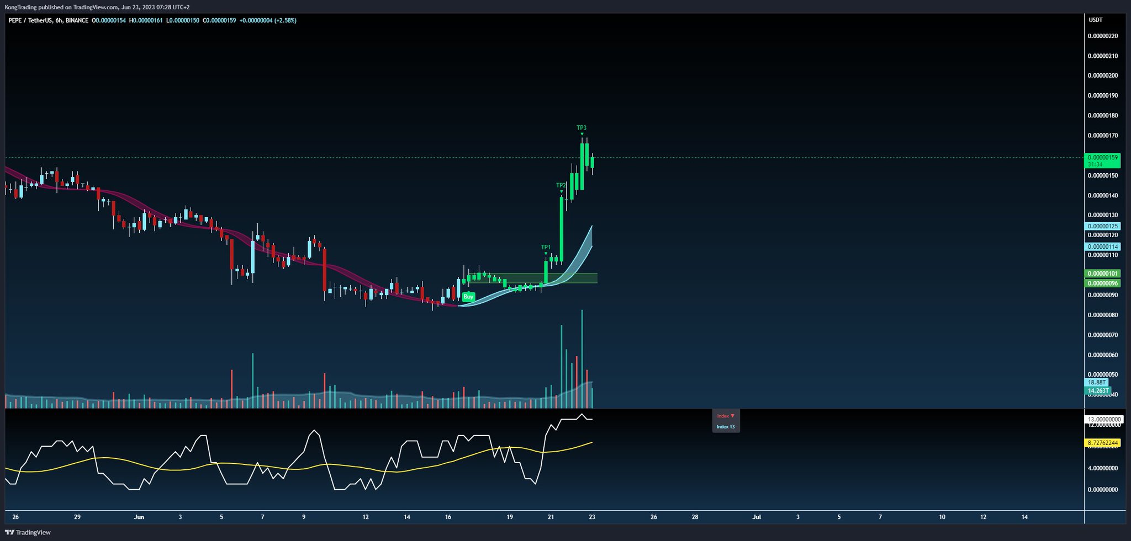Click the 19 date label on time axis
1131x541 pixels.
click(510, 517)
